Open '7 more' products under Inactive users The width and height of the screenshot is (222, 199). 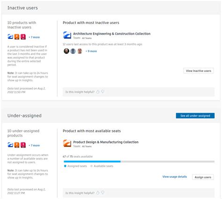tap(34, 37)
